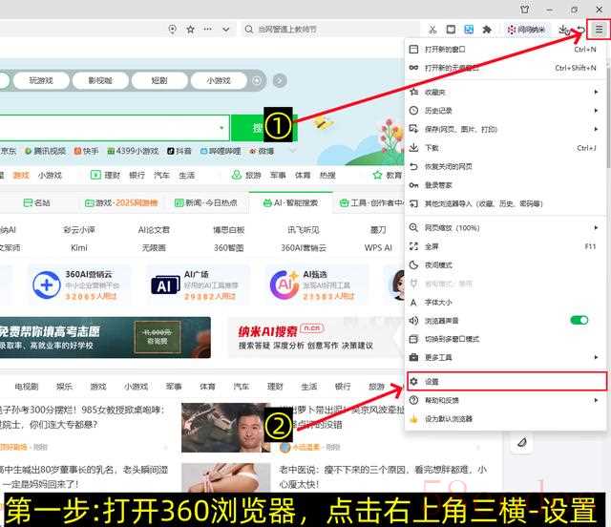
Task: Switch to the AI·智能搜索 tab
Action: [x=290, y=203]
